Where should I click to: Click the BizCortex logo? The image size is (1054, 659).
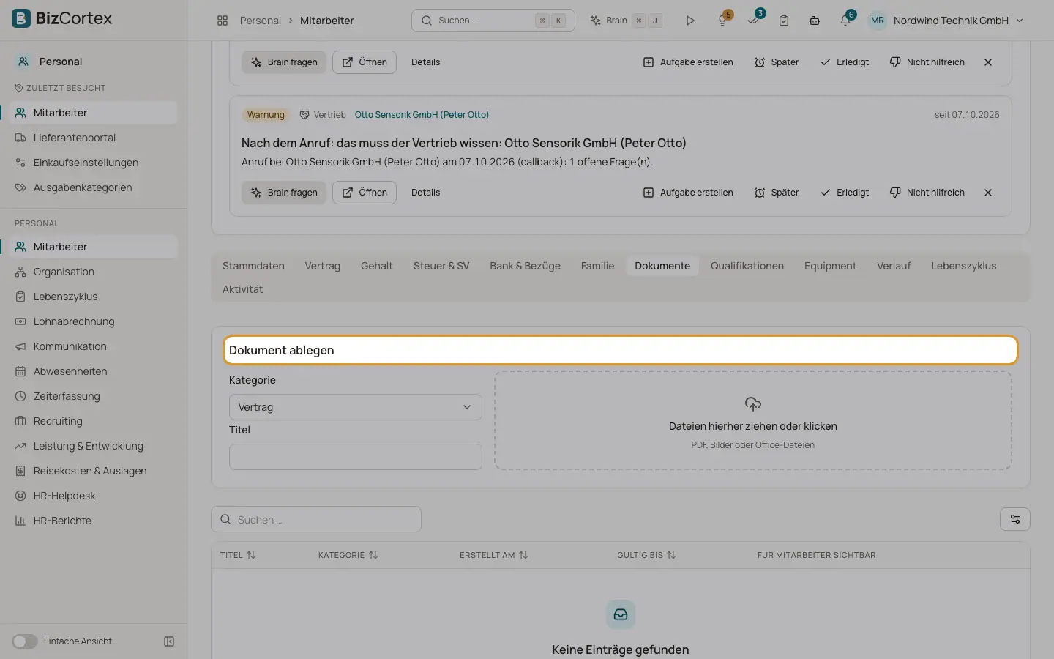tap(62, 18)
